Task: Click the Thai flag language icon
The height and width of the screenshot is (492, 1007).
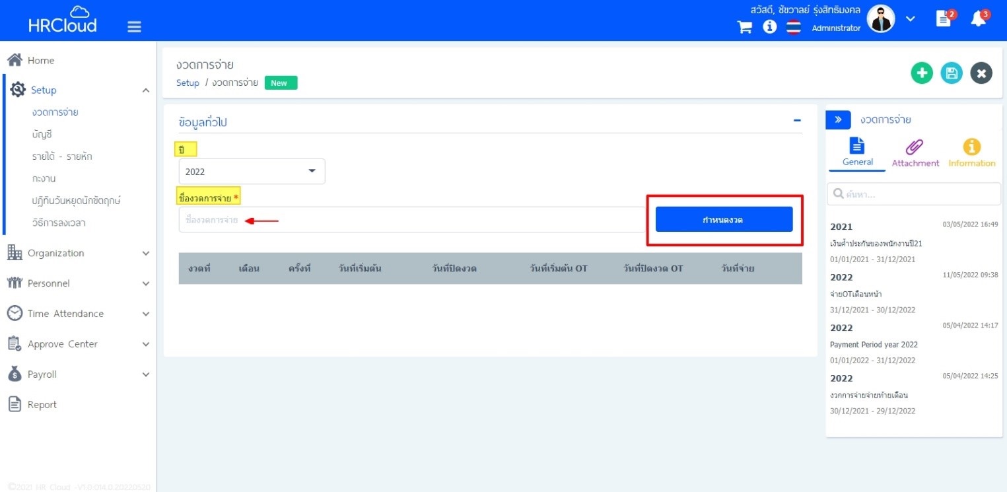Action: pos(793,28)
